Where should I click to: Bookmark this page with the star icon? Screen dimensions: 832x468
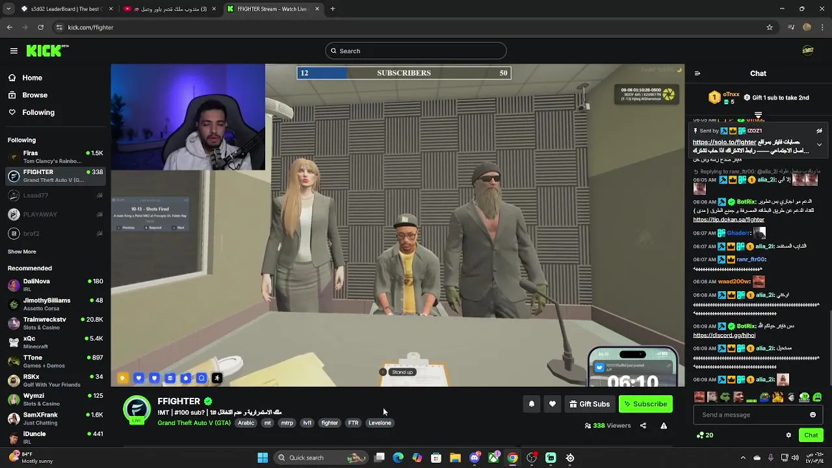pos(770,27)
